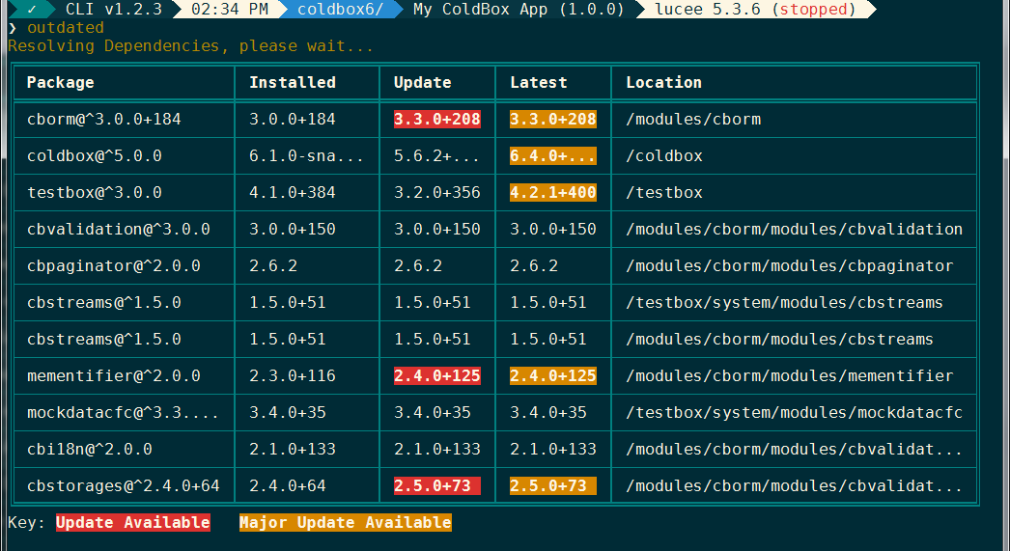This screenshot has height=551, width=1010.
Task: Click the 02:34 PM time segment
Action: [230, 10]
